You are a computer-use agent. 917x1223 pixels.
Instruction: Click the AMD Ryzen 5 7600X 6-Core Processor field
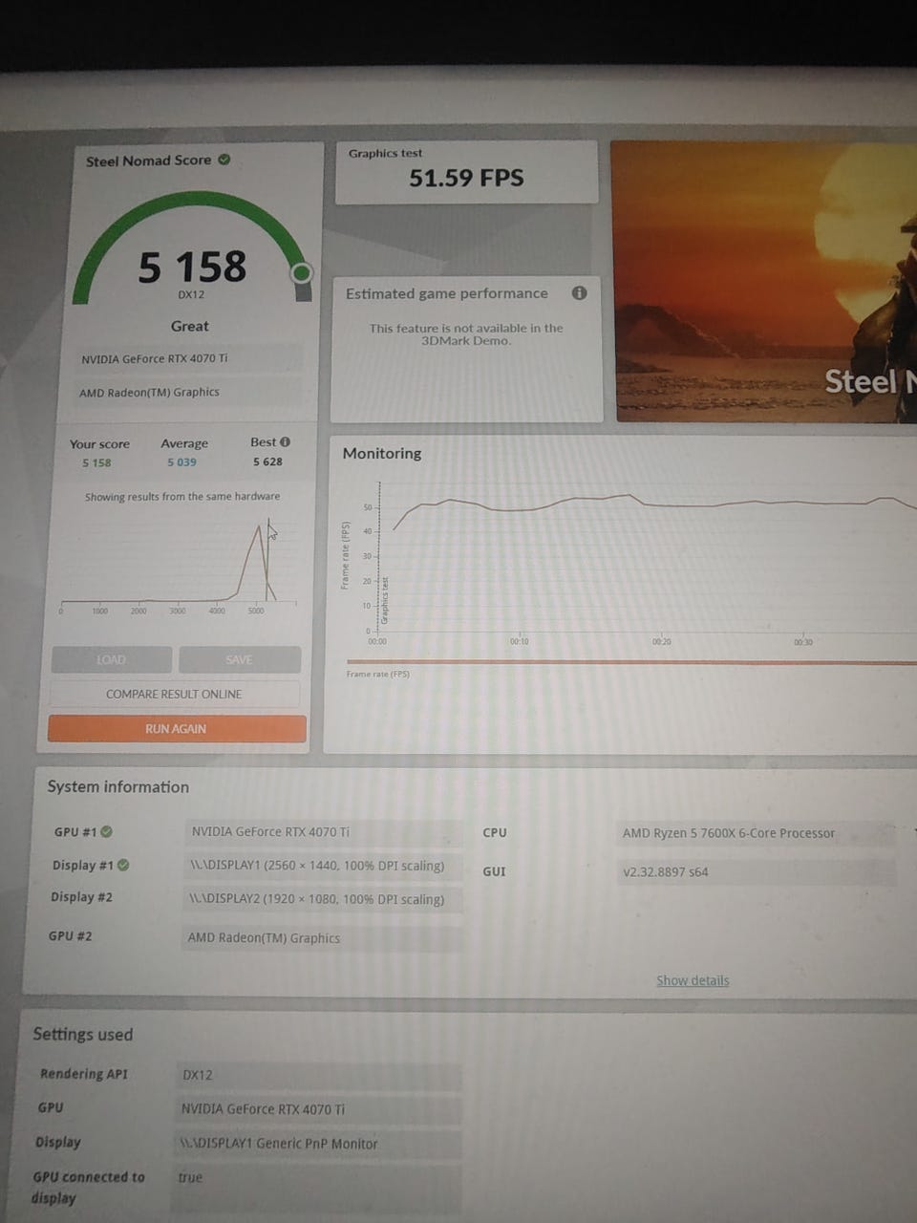[757, 833]
